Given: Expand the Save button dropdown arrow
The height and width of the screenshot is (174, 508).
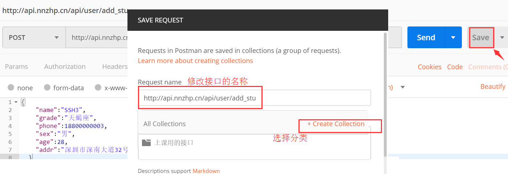Looking at the screenshot, I should pos(502,37).
